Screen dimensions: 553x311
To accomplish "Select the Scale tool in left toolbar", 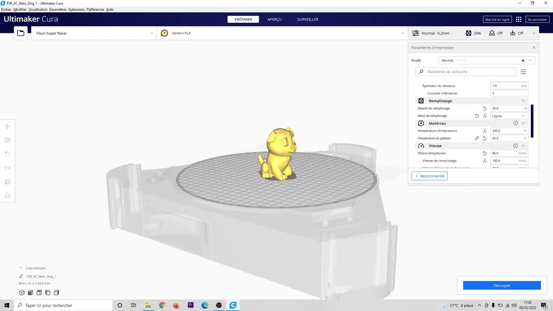I will click(x=7, y=140).
